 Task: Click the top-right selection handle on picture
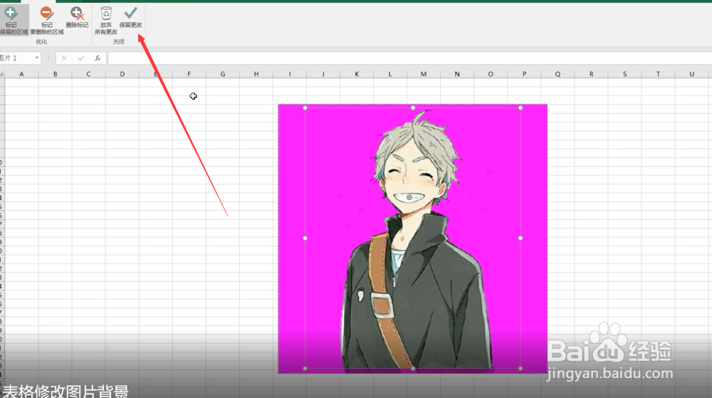tap(520, 108)
